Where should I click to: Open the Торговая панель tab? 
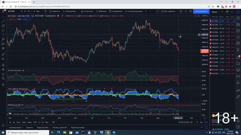pos(78,127)
